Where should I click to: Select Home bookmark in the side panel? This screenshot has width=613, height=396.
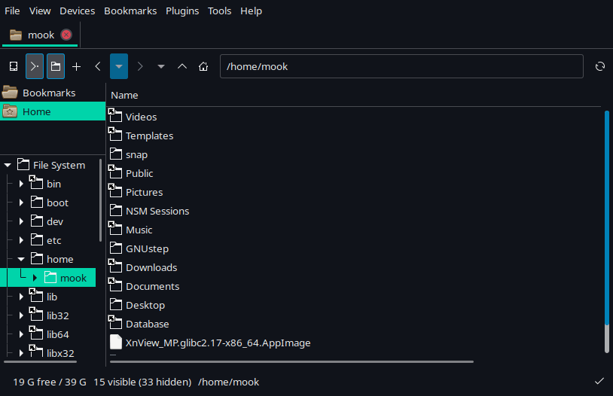tap(53, 111)
